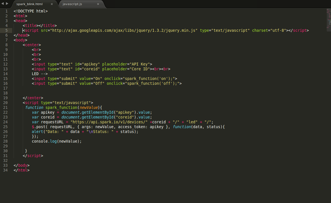This screenshot has width=331, height=203.
Task: Go to previous tab with left arrow
Action: click(x=3, y=4)
